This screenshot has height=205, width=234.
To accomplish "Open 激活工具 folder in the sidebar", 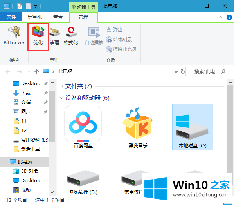I will (x=27, y=149).
